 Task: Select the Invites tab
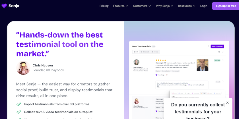[155, 52]
